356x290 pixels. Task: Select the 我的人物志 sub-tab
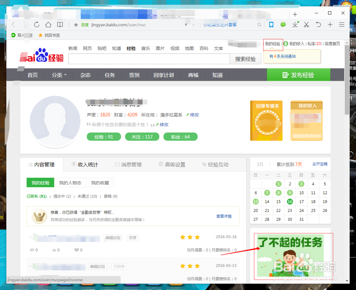[70, 183]
